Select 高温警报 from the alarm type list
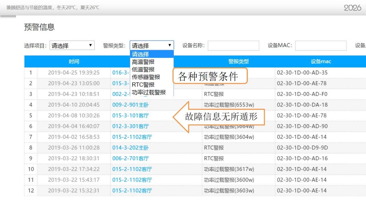This screenshot has height=206, width=366. 143,62
